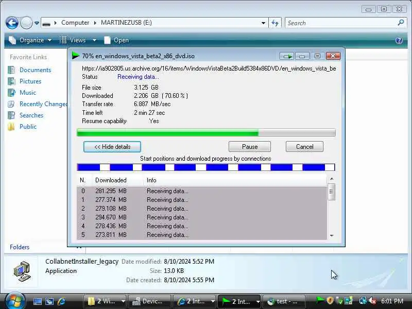Click the green download progress bar

[x=206, y=132]
